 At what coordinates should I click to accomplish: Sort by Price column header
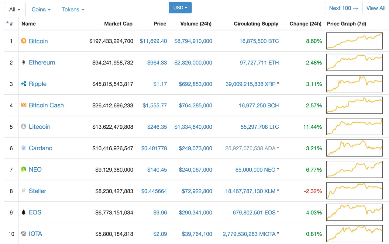coord(160,24)
